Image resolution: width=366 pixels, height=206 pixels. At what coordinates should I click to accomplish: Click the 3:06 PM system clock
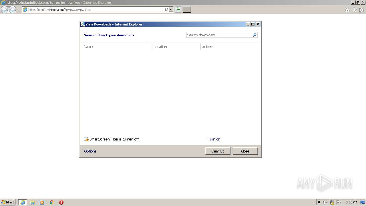click(x=351, y=202)
